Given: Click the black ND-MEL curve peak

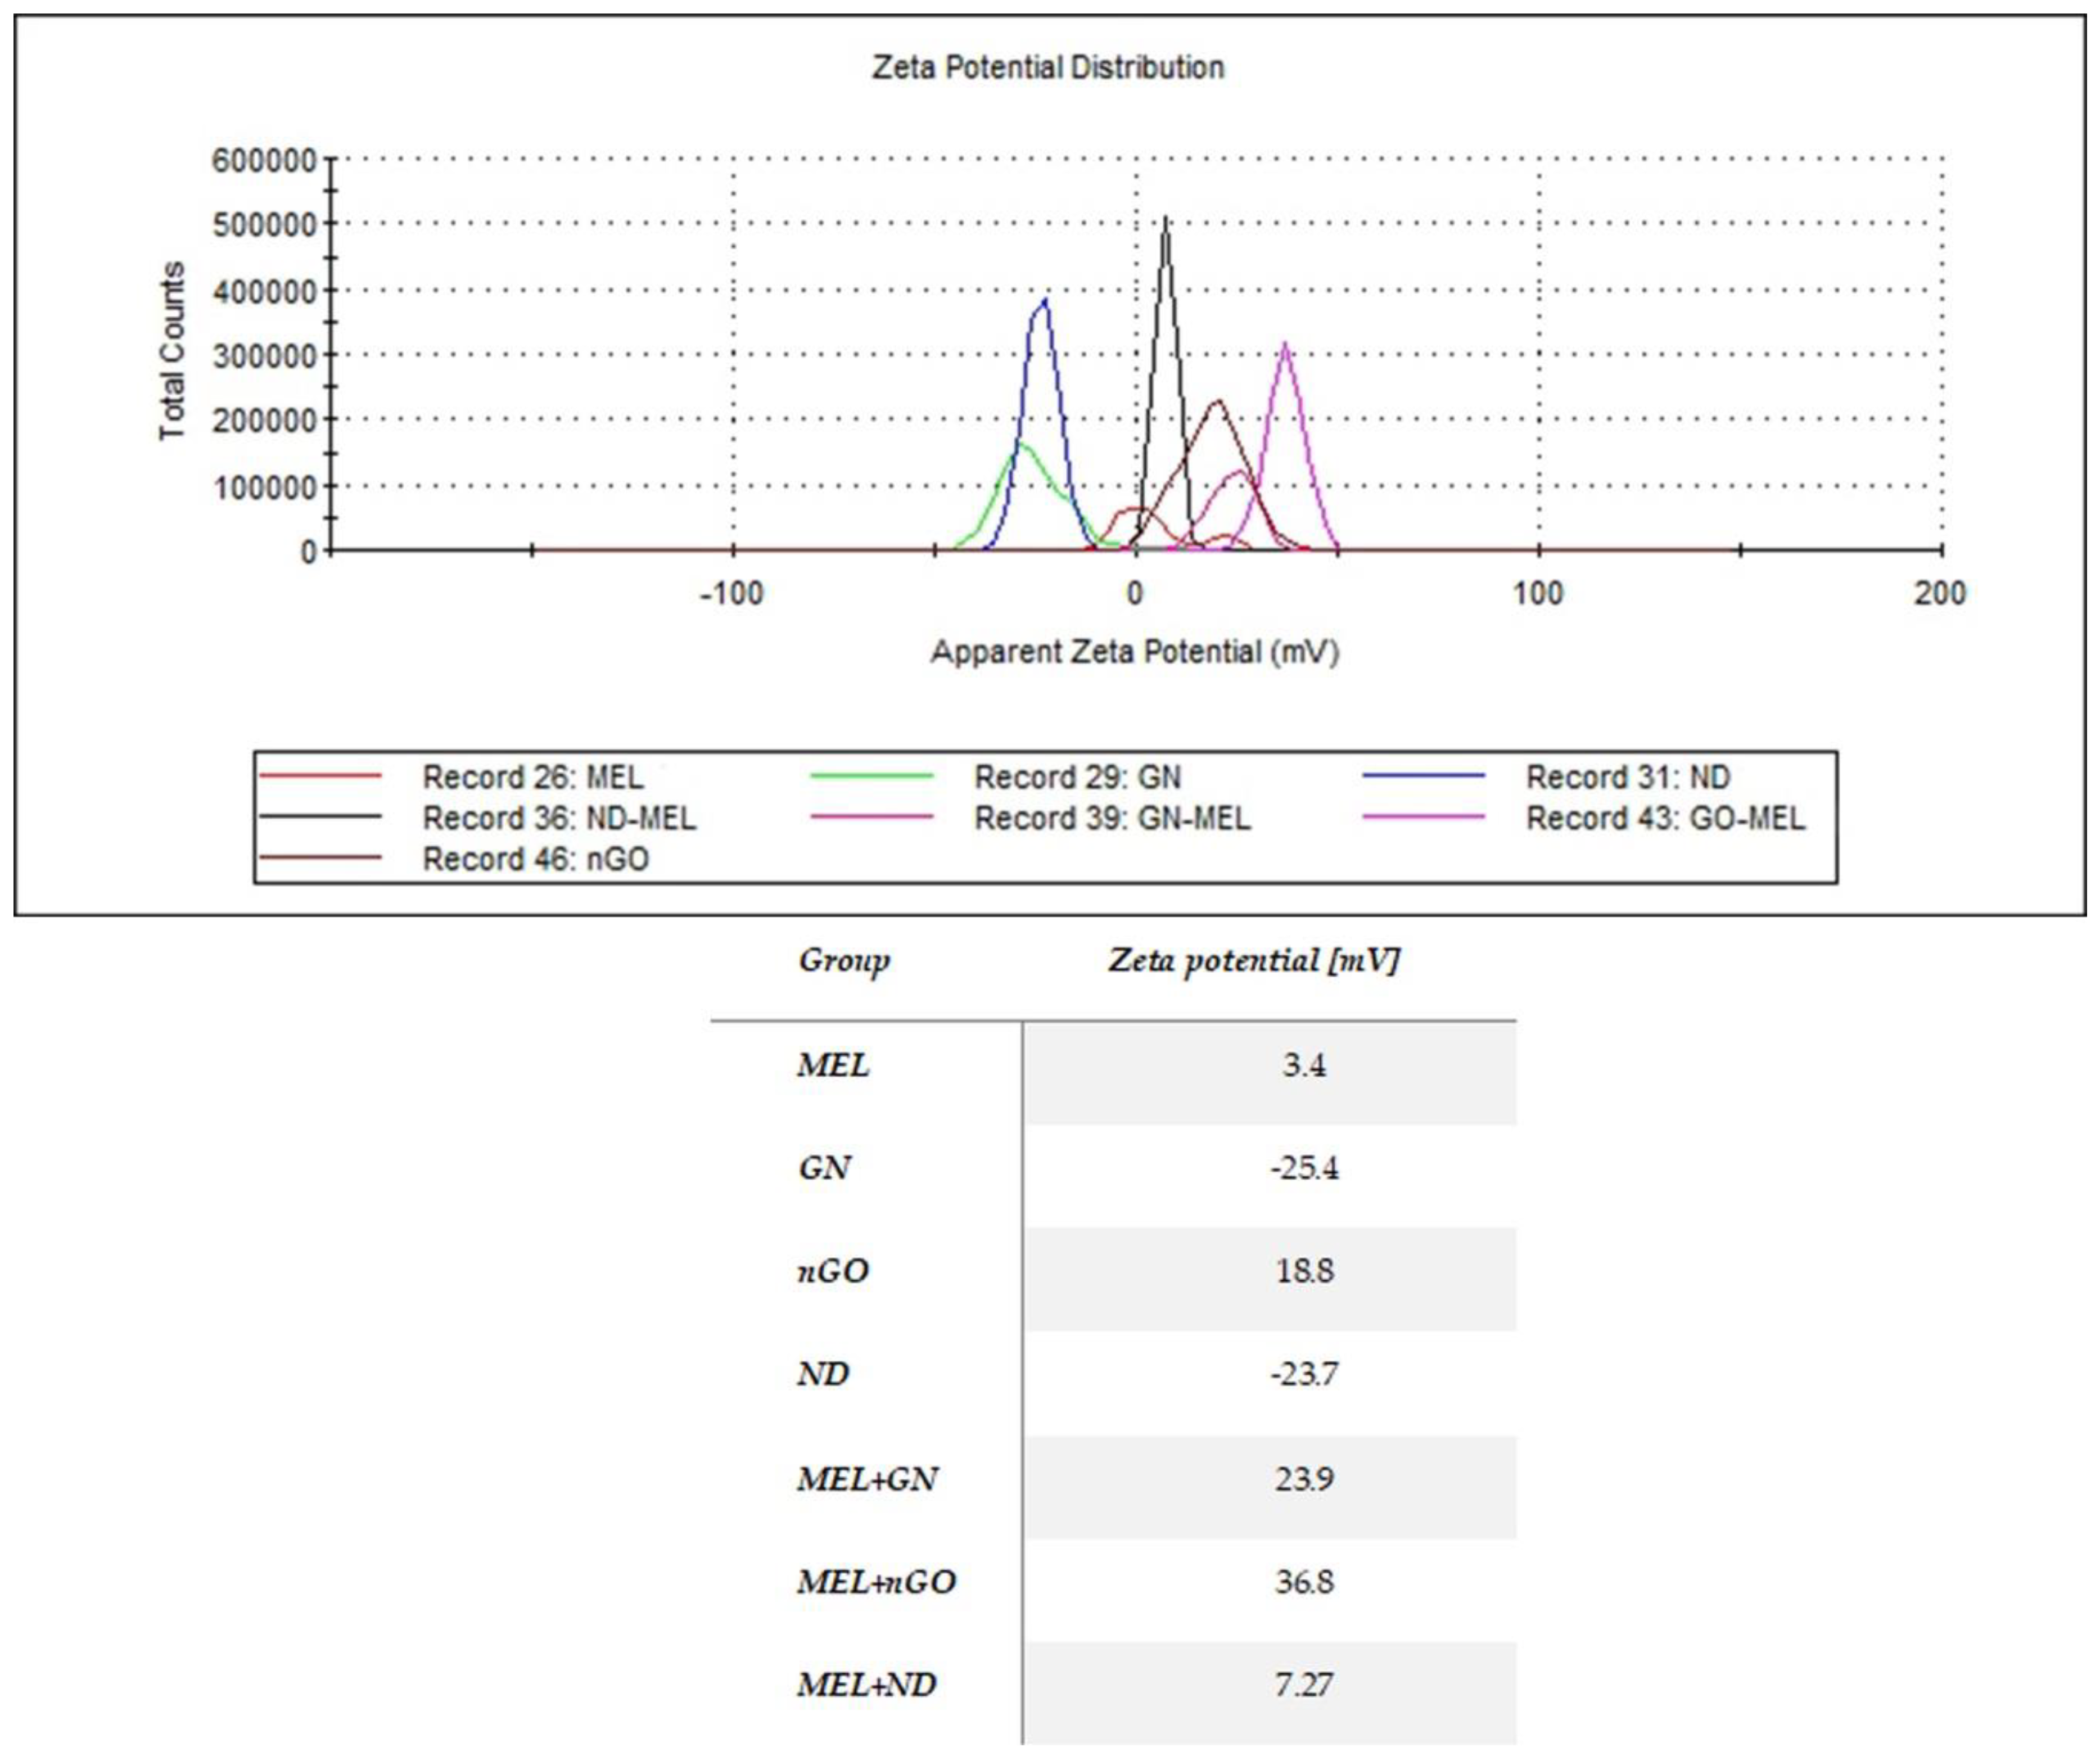Looking at the screenshot, I should (1165, 222).
